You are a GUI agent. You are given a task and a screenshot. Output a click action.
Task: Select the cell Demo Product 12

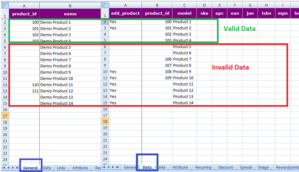pyautogui.click(x=70, y=91)
